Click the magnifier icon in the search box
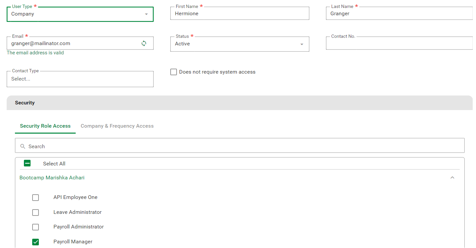This screenshot has width=476, height=248. [x=23, y=146]
